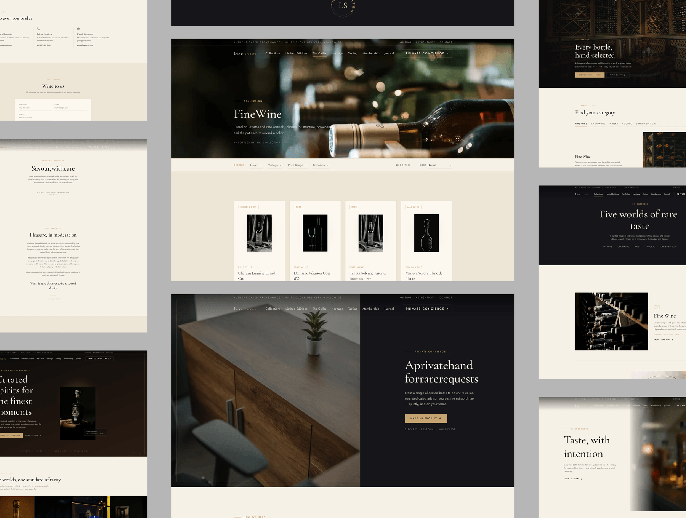The height and width of the screenshot is (518, 686).
Task: Open Tenuta Solenne Riserva bottle image
Action: tap(371, 233)
